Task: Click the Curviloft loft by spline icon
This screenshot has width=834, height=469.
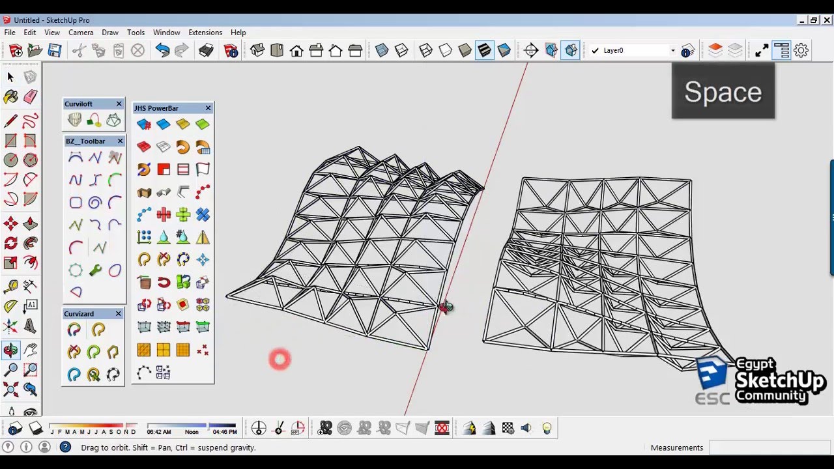Action: [74, 121]
